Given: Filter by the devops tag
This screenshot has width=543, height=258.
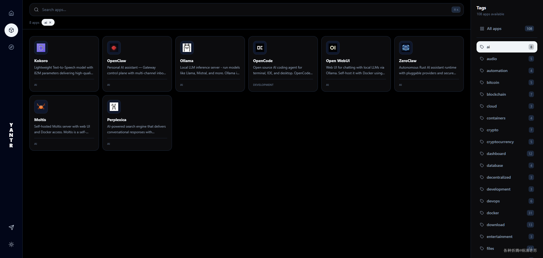Looking at the screenshot, I should pos(507,201).
